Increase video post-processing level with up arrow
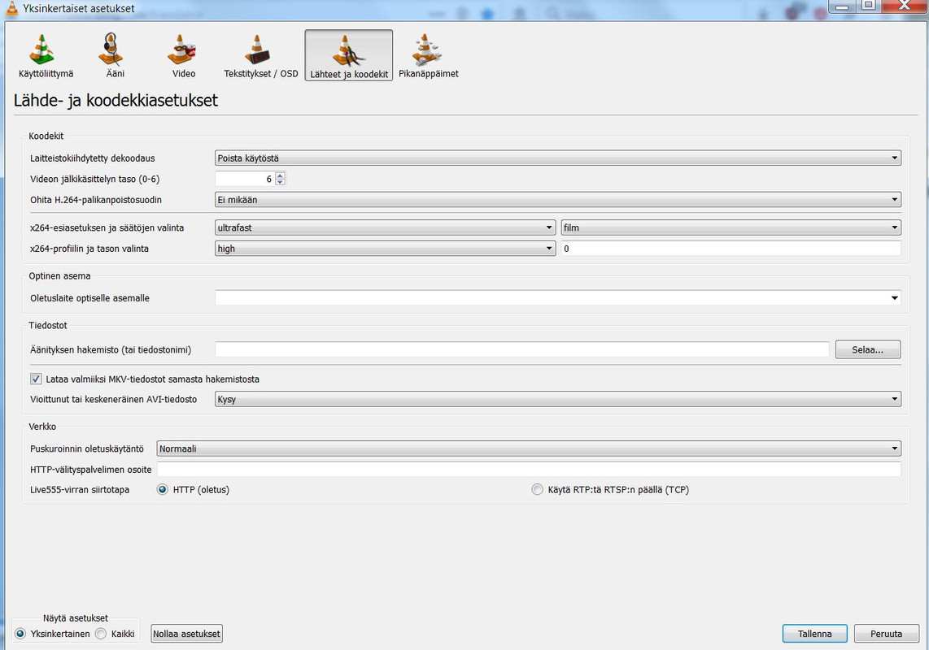This screenshot has height=650, width=929. tap(280, 175)
